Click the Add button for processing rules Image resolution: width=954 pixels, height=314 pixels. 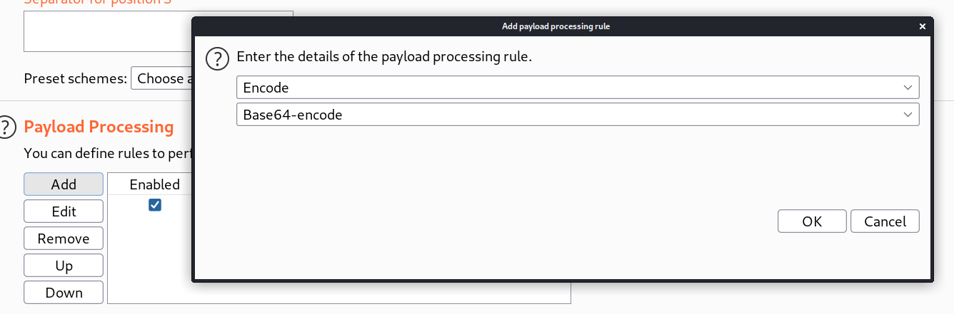coord(64,184)
